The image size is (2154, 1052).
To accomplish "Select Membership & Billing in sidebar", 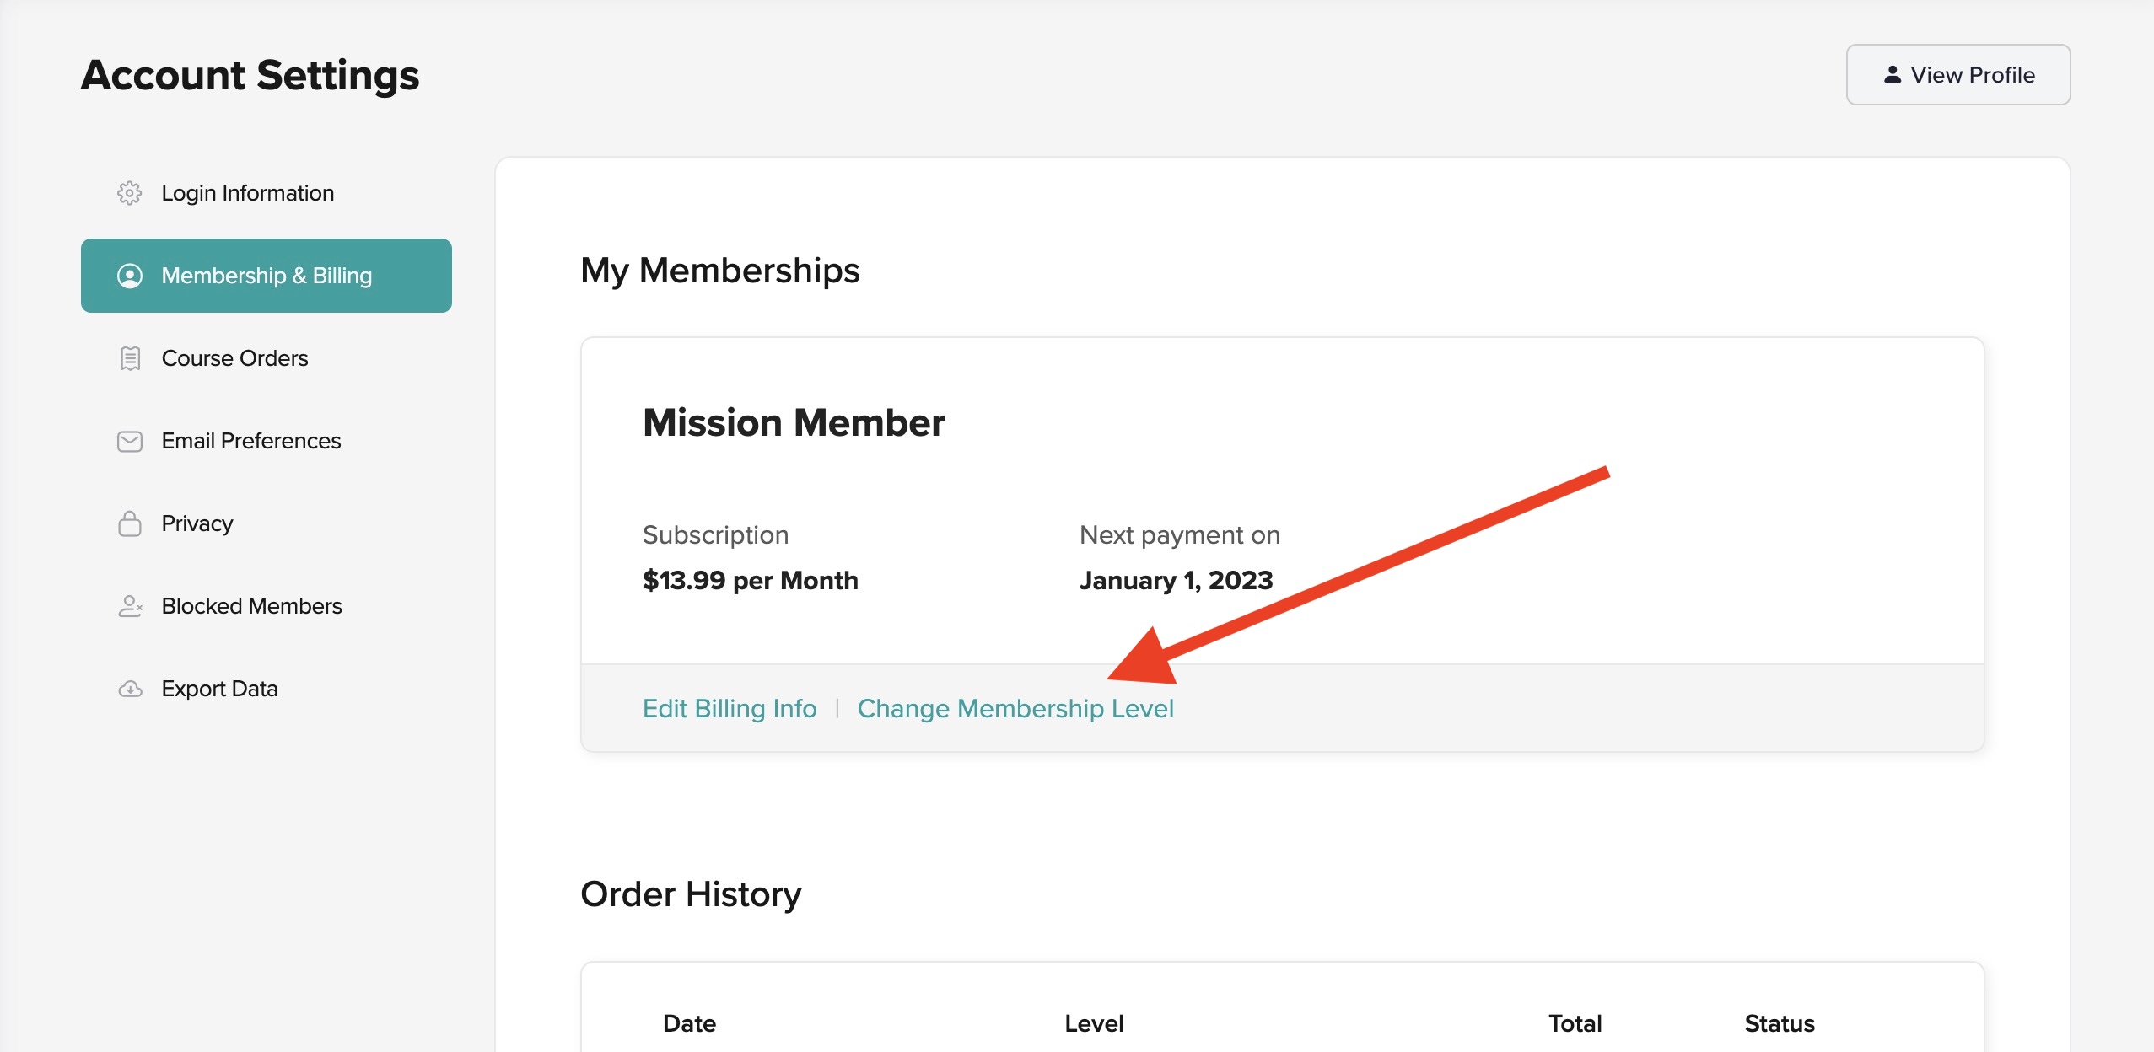I will 267,276.
